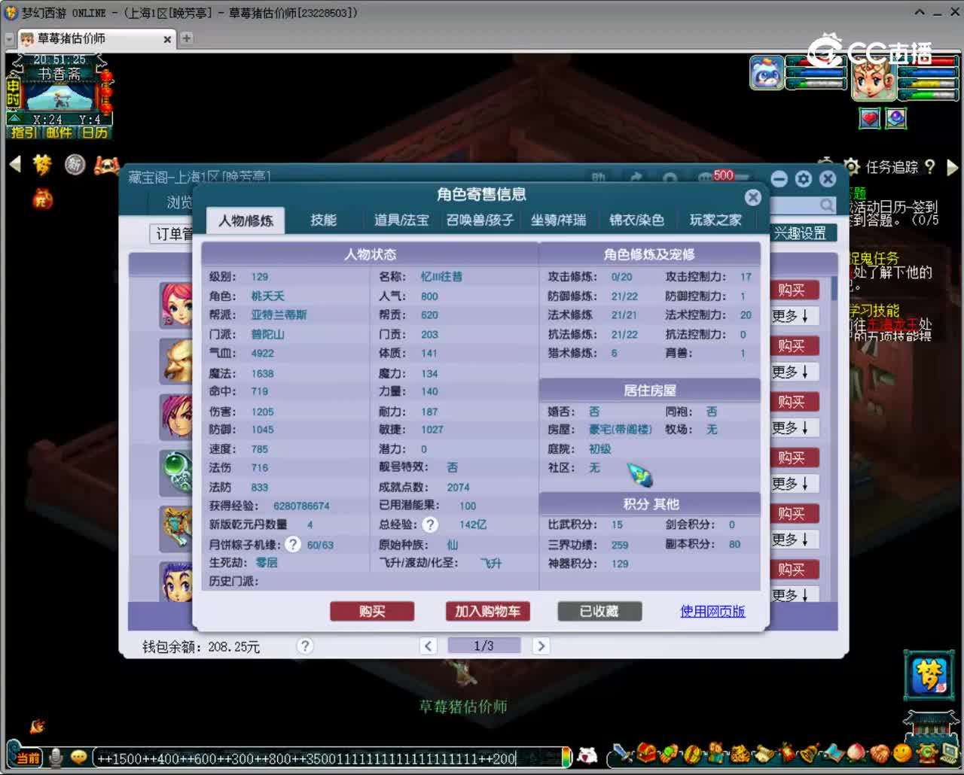The width and height of the screenshot is (964, 775).
Task: Open the 藏宝阁 window settings gear
Action: pos(804,178)
